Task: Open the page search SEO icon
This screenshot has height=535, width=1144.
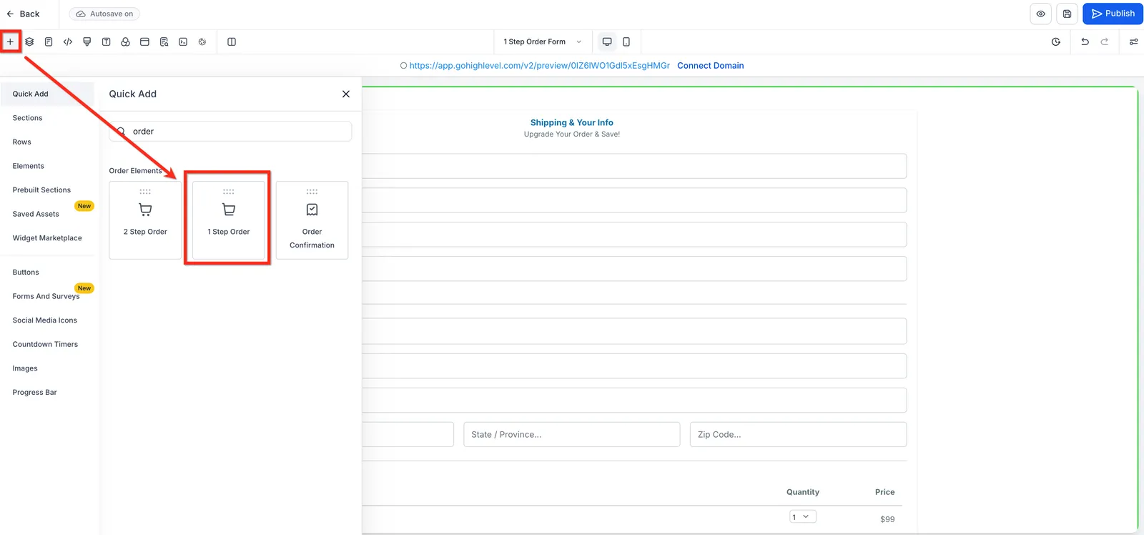Action: [164, 41]
